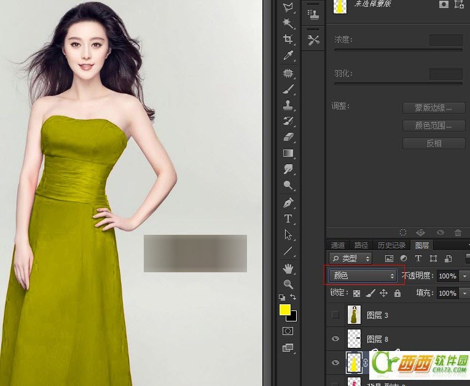
Task: Activate the Pen tool
Action: click(x=288, y=202)
